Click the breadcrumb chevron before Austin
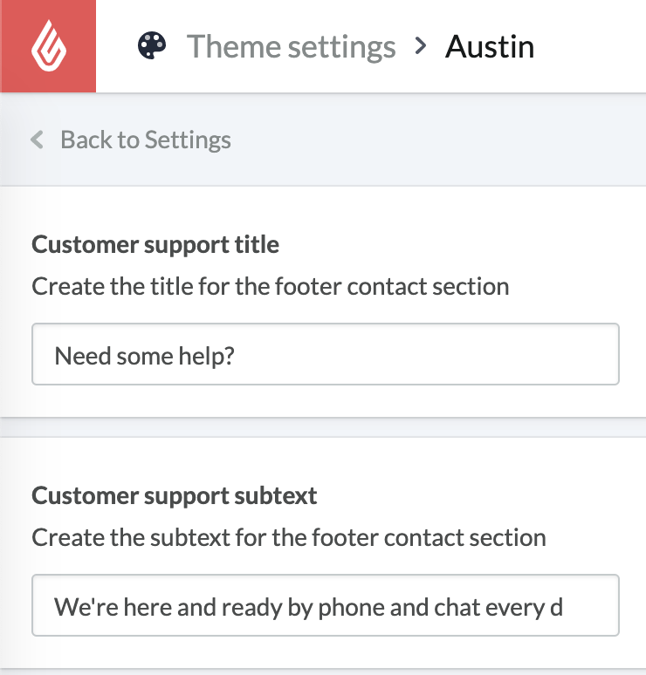646x675 pixels. [421, 45]
